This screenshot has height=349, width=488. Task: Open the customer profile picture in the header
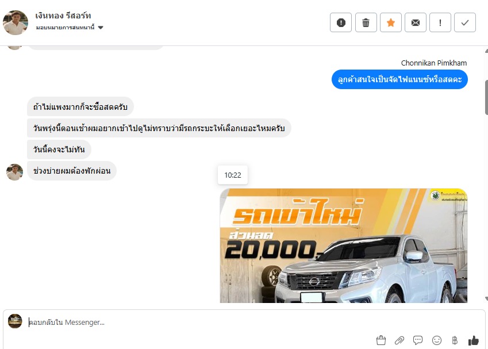[x=16, y=22]
